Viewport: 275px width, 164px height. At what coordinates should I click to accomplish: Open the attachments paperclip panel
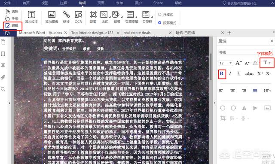[3, 77]
